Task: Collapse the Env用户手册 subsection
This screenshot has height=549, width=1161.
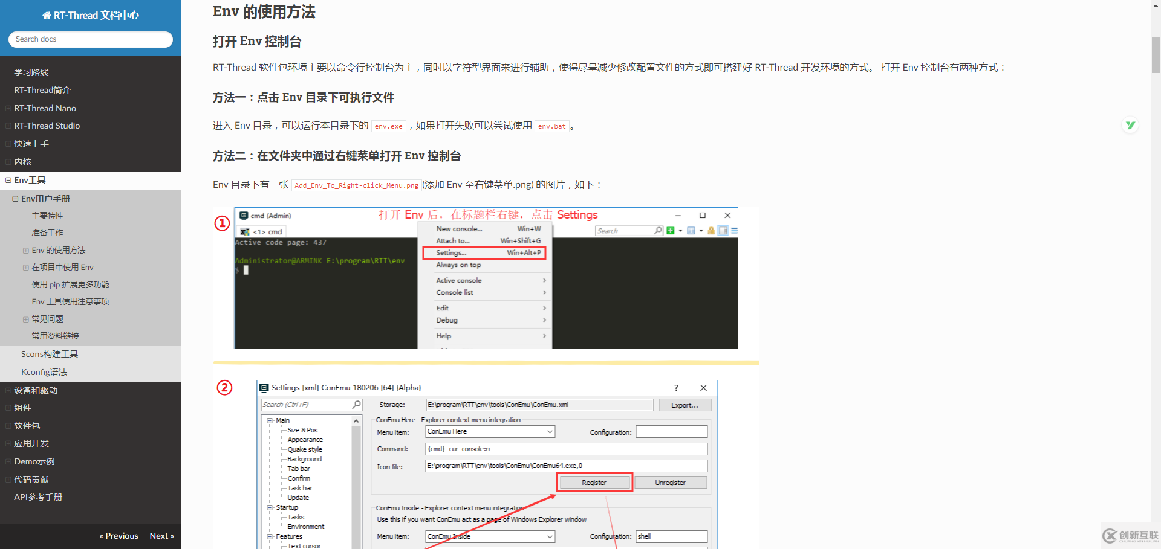Action: coord(15,199)
